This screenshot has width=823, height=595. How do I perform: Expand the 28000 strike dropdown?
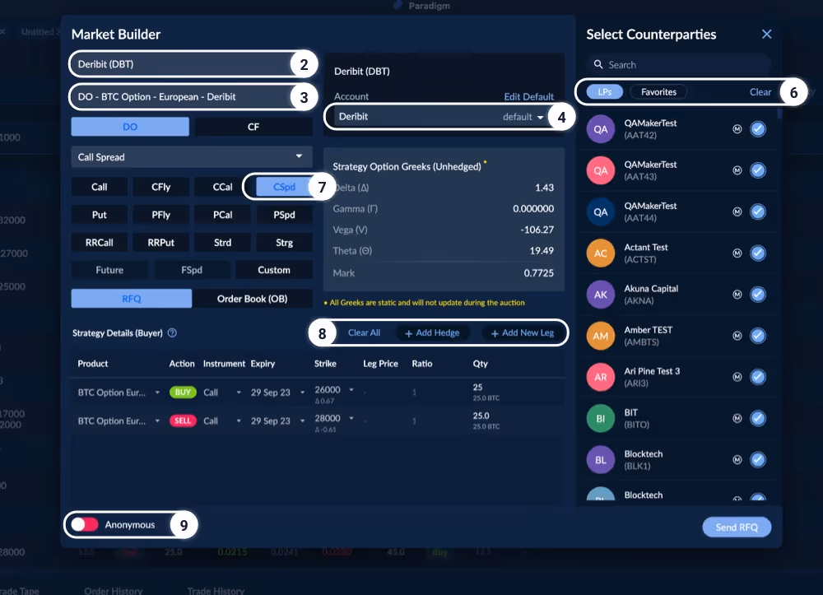(351, 418)
